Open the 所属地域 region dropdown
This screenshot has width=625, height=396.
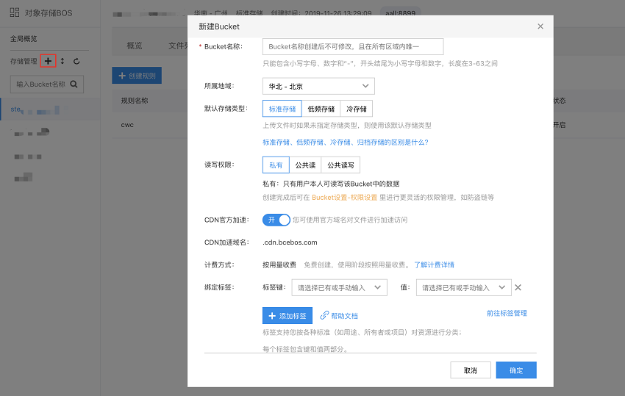click(x=318, y=86)
